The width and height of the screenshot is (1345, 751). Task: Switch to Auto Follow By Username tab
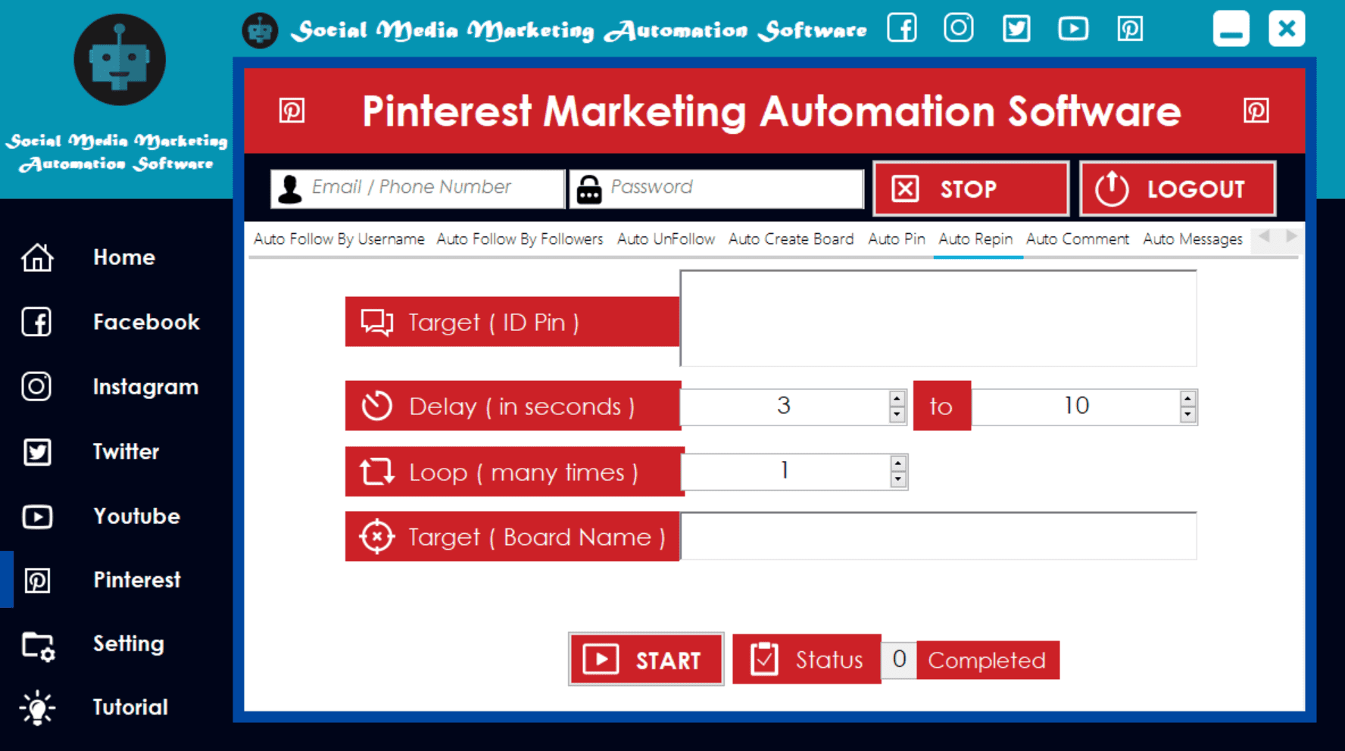[339, 239]
